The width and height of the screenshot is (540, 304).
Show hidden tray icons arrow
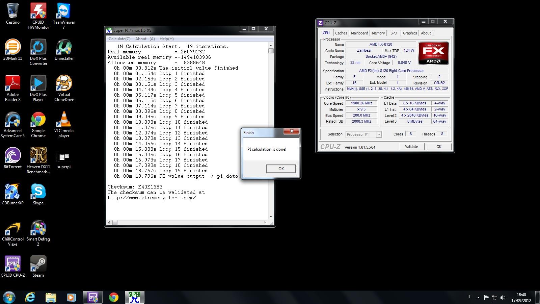pos(478,298)
